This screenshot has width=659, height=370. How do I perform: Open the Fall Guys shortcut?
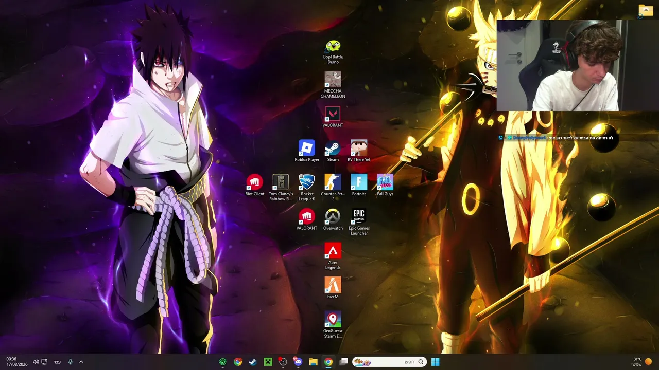coord(385,186)
